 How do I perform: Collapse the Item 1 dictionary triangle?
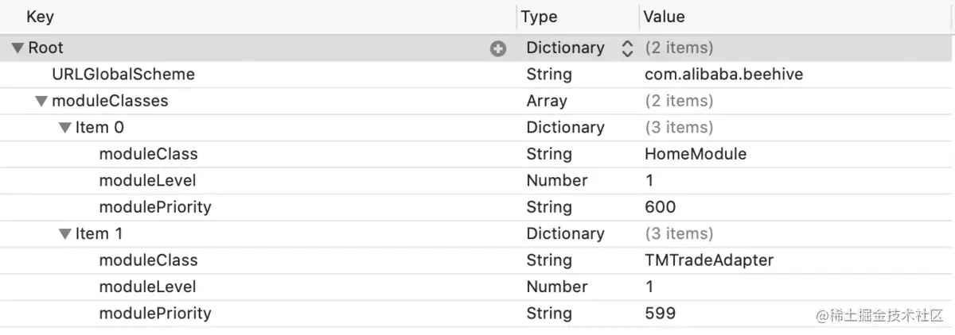64,234
